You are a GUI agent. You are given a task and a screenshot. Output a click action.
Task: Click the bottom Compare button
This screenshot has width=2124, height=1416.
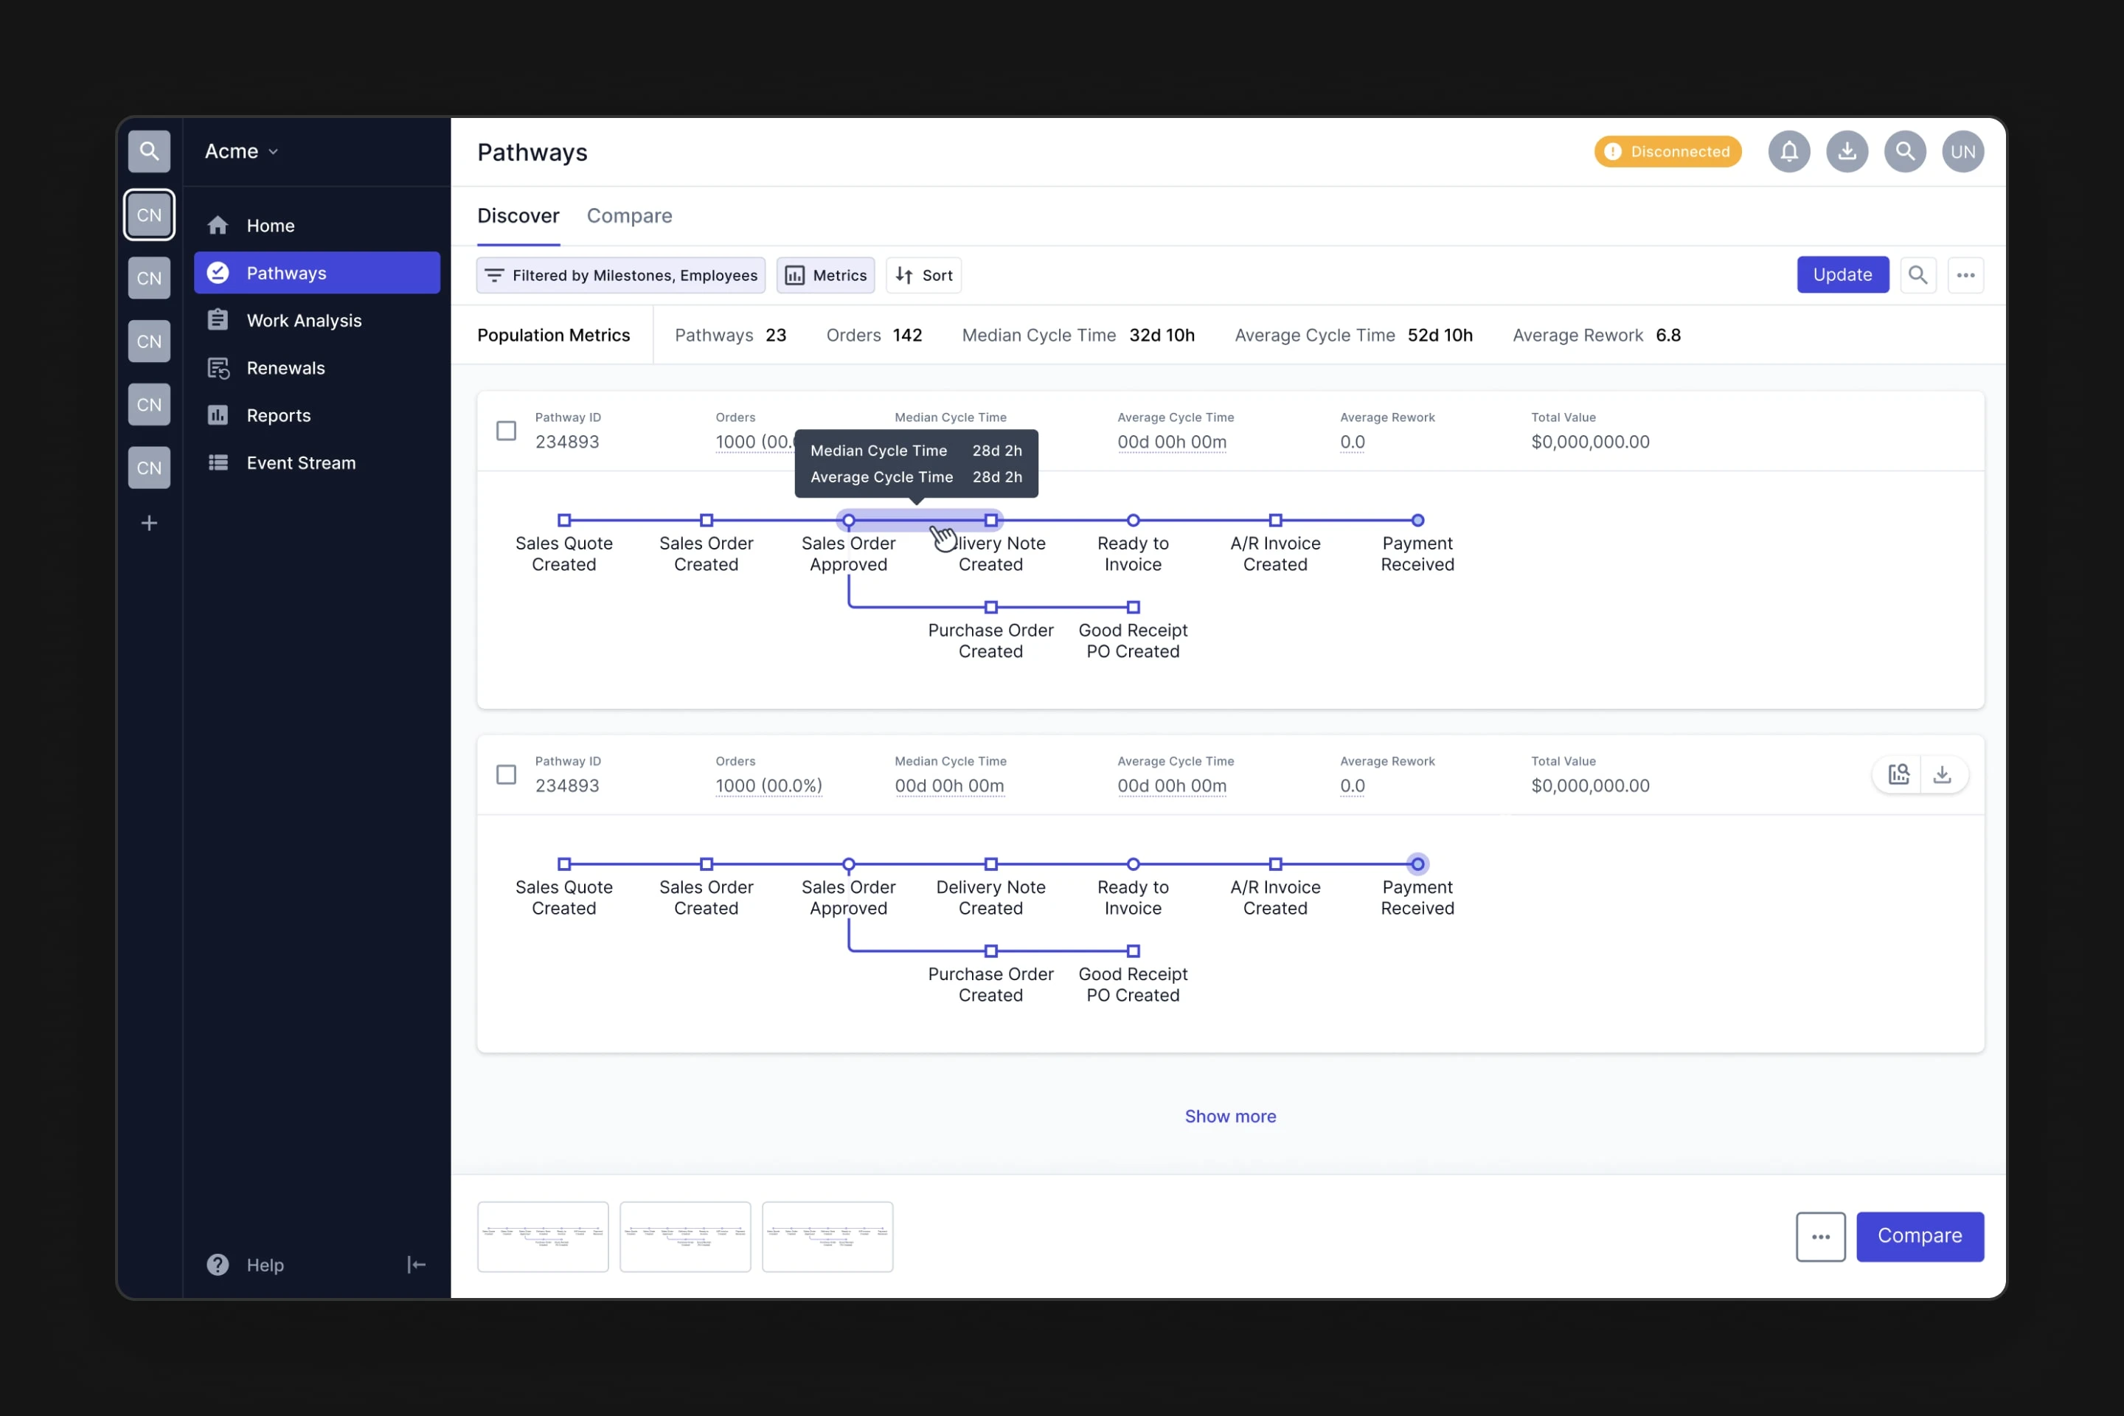[1920, 1236]
